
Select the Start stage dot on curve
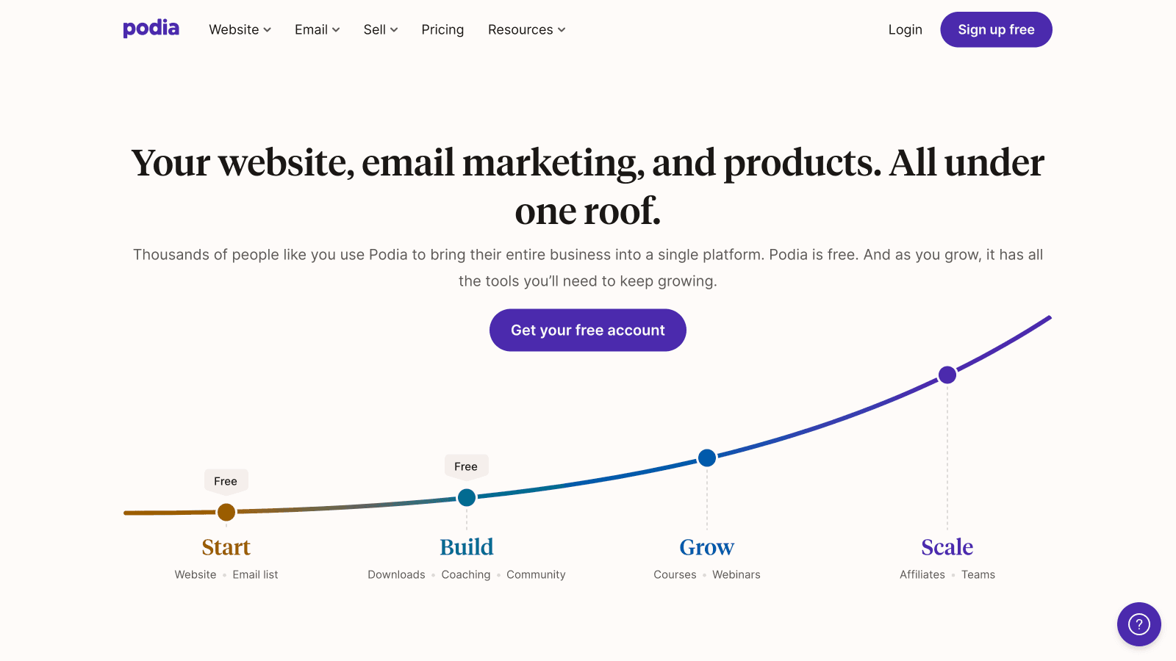pyautogui.click(x=226, y=512)
